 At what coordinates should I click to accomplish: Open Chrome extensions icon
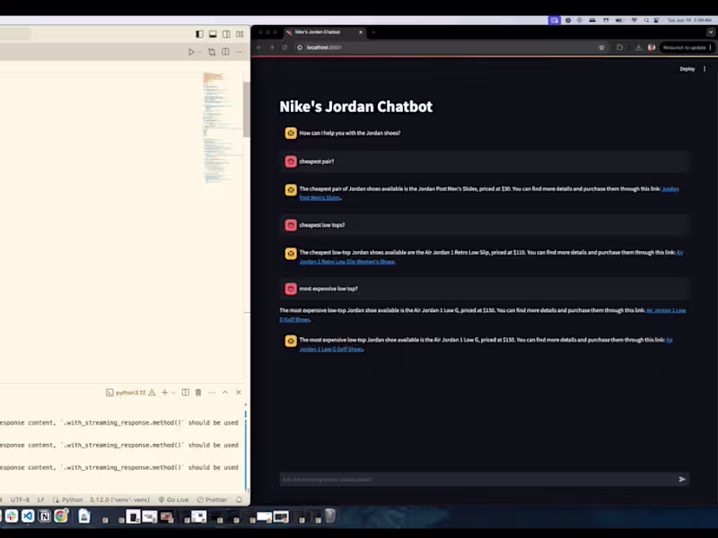[x=619, y=48]
